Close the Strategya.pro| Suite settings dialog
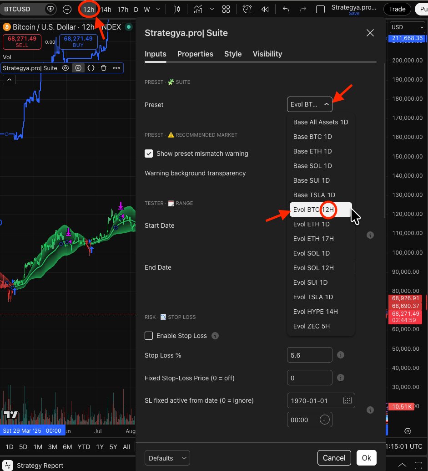 pyautogui.click(x=370, y=33)
